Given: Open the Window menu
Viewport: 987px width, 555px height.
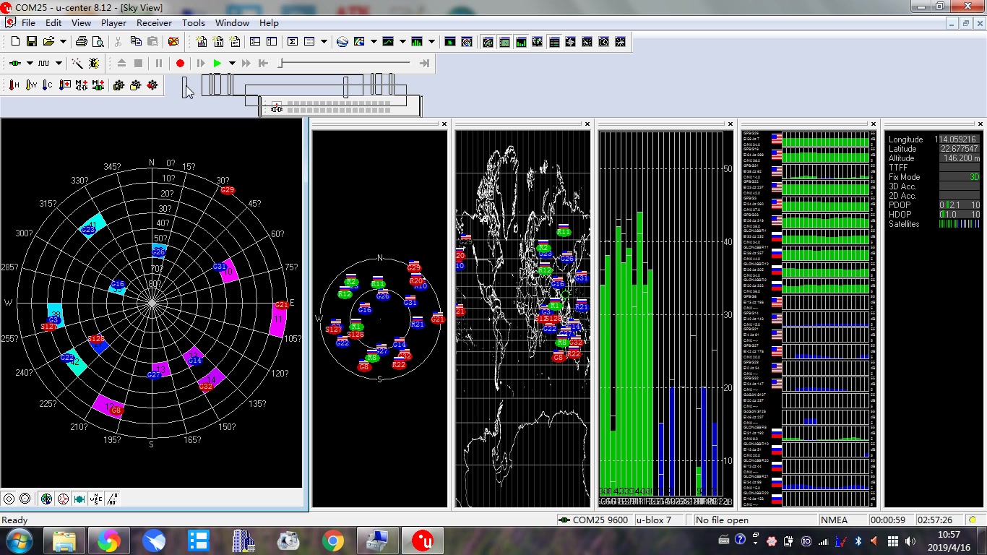Looking at the screenshot, I should point(232,22).
